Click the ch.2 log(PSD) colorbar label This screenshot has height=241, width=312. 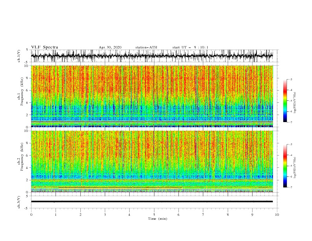tap(295, 168)
